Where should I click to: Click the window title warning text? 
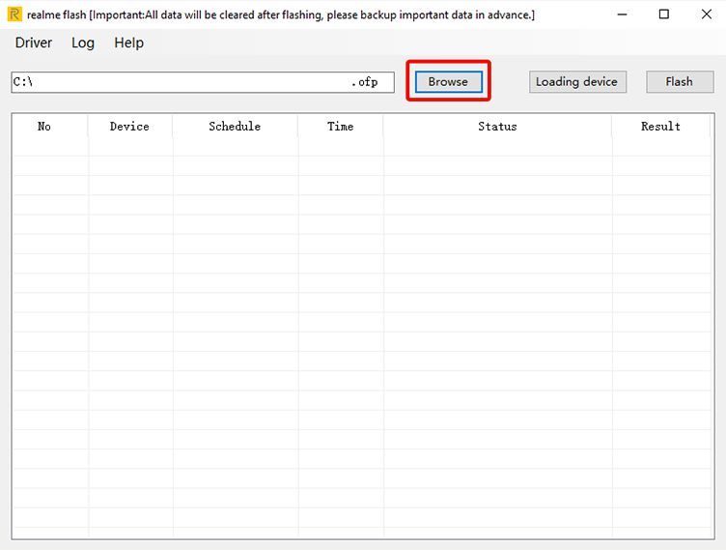pos(280,14)
